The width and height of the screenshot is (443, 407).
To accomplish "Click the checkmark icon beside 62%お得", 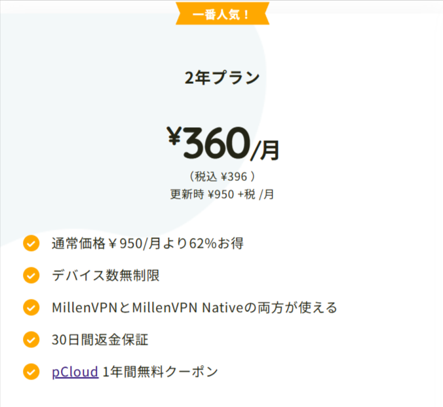I will click(x=31, y=243).
